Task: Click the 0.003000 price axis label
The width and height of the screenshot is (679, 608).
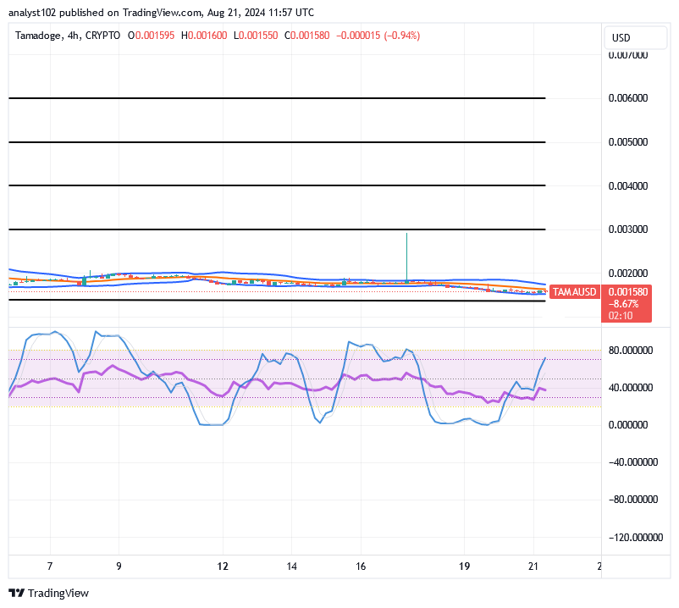Action: (x=628, y=229)
